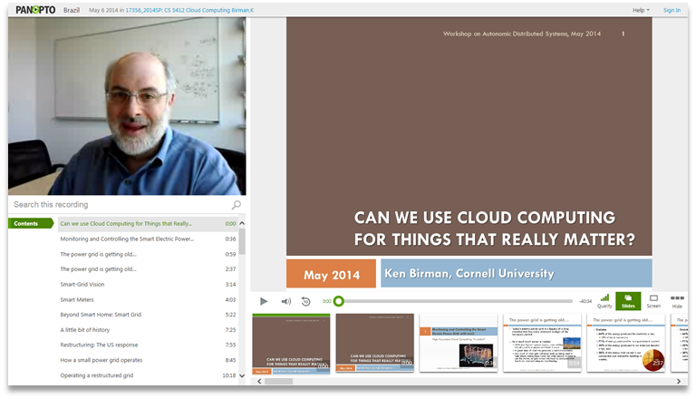Jump to 'Restructuring: The US response' entry
The width and height of the screenshot is (696, 399).
[x=149, y=345]
